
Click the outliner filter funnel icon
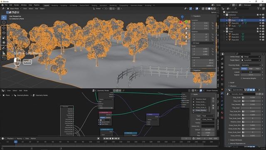[x=259, y=8]
